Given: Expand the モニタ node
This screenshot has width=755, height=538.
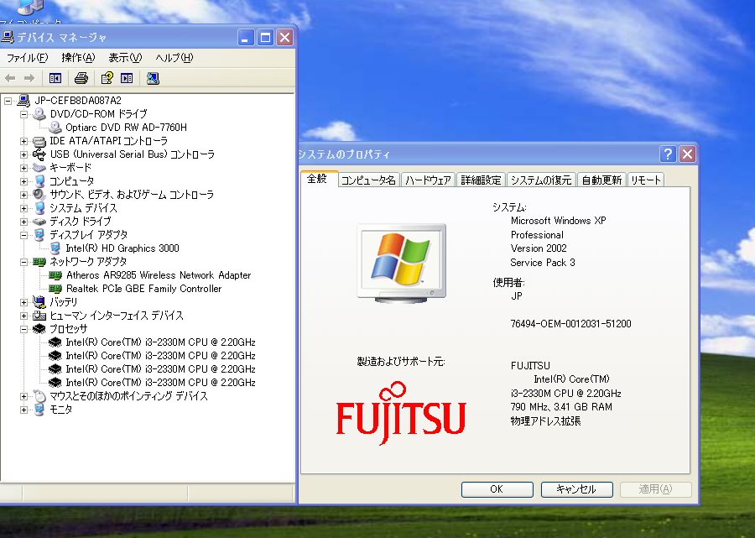Looking at the screenshot, I should (23, 410).
